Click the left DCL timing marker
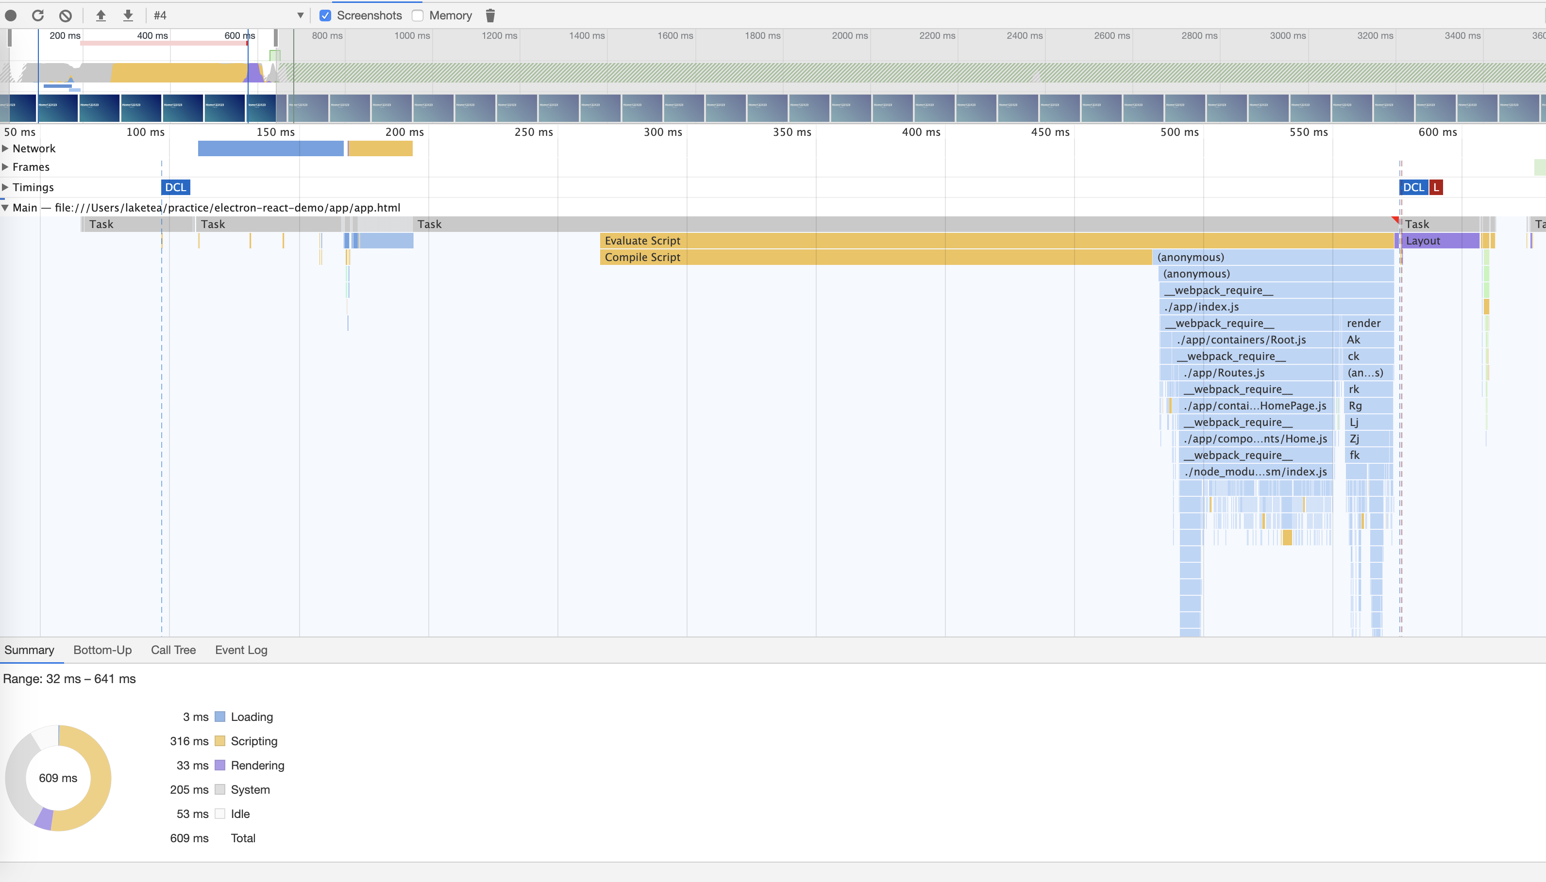Image resolution: width=1546 pixels, height=882 pixels. (x=176, y=187)
